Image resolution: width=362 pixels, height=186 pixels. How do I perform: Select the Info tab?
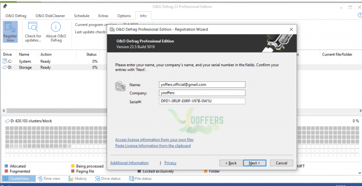pos(143,16)
